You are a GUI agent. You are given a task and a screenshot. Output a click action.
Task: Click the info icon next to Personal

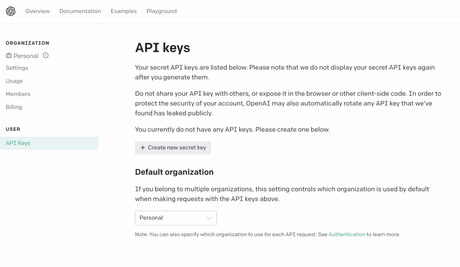click(45, 56)
